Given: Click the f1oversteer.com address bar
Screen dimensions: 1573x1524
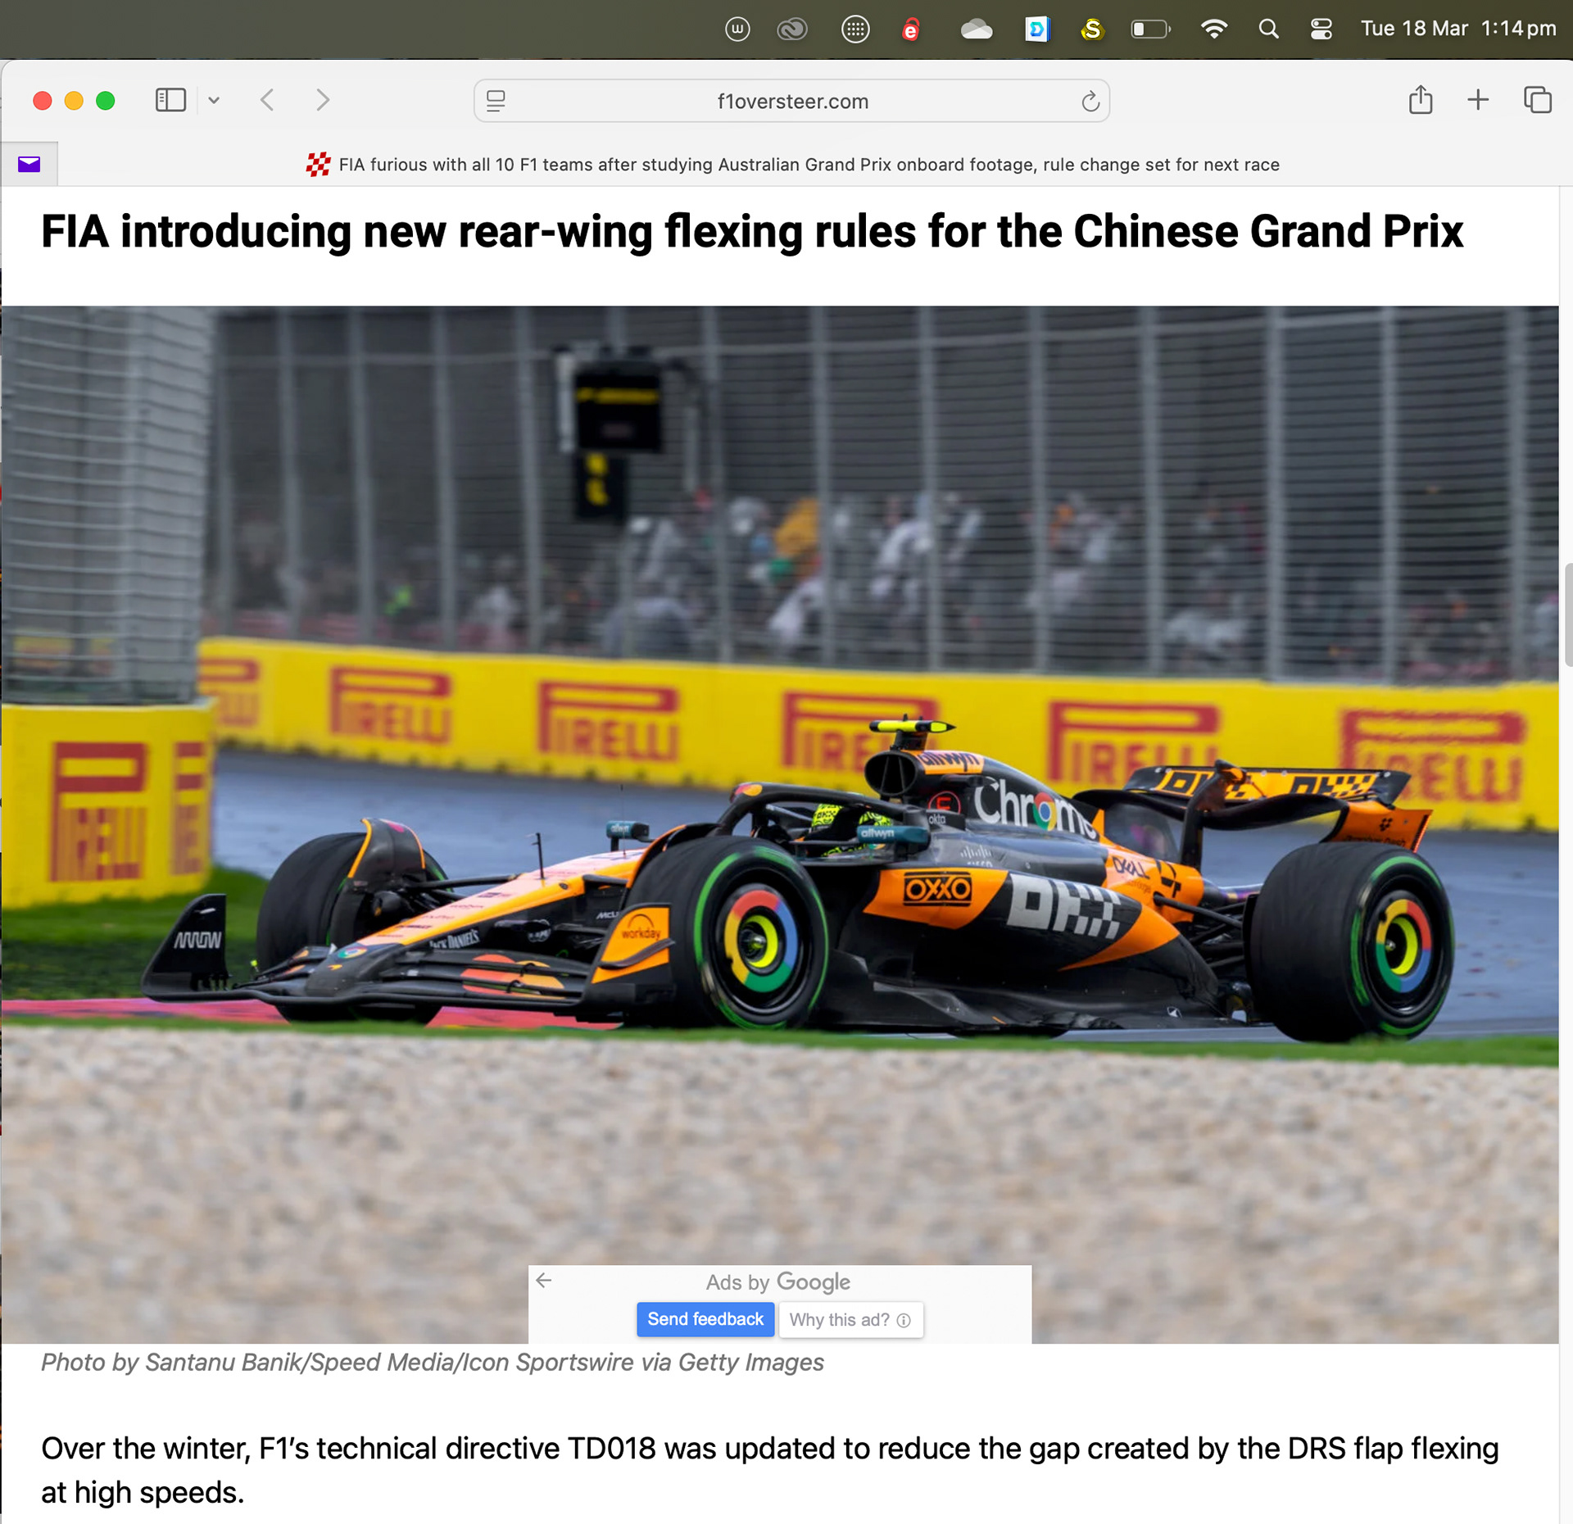Looking at the screenshot, I should [x=791, y=101].
